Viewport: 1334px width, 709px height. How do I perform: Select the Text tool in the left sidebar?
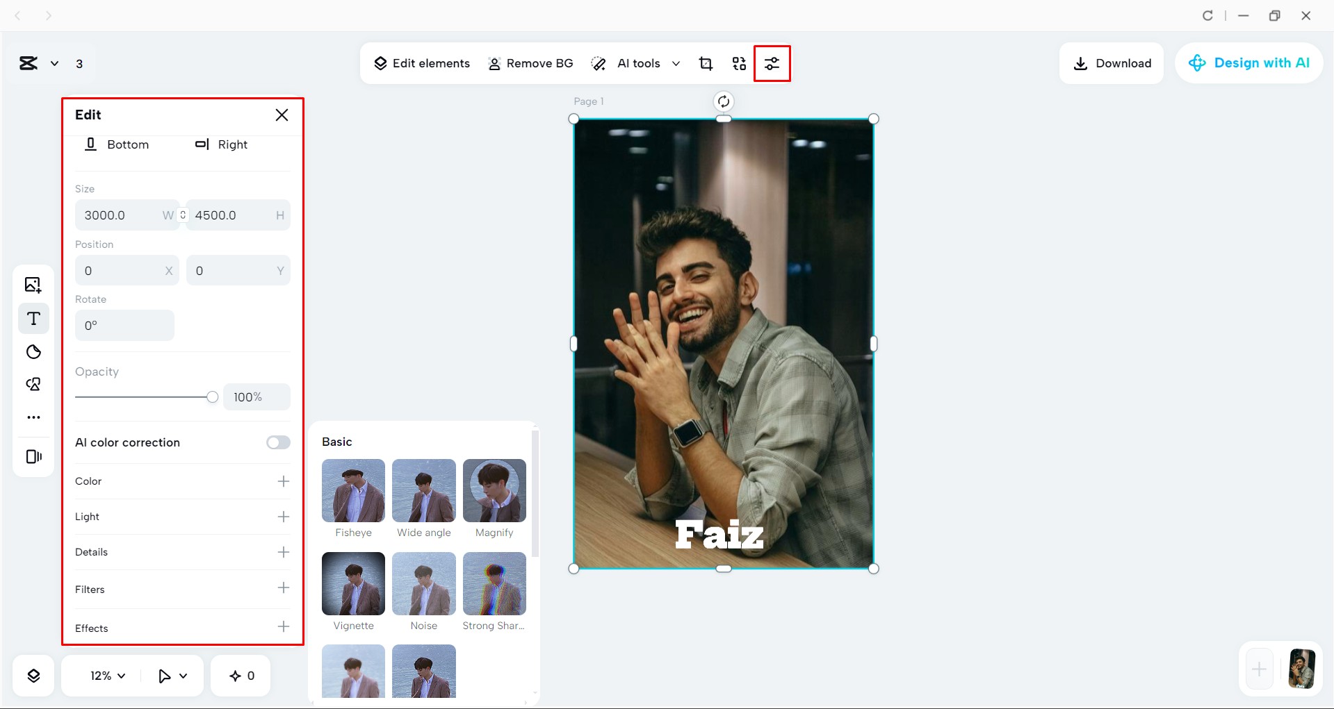pyautogui.click(x=33, y=319)
